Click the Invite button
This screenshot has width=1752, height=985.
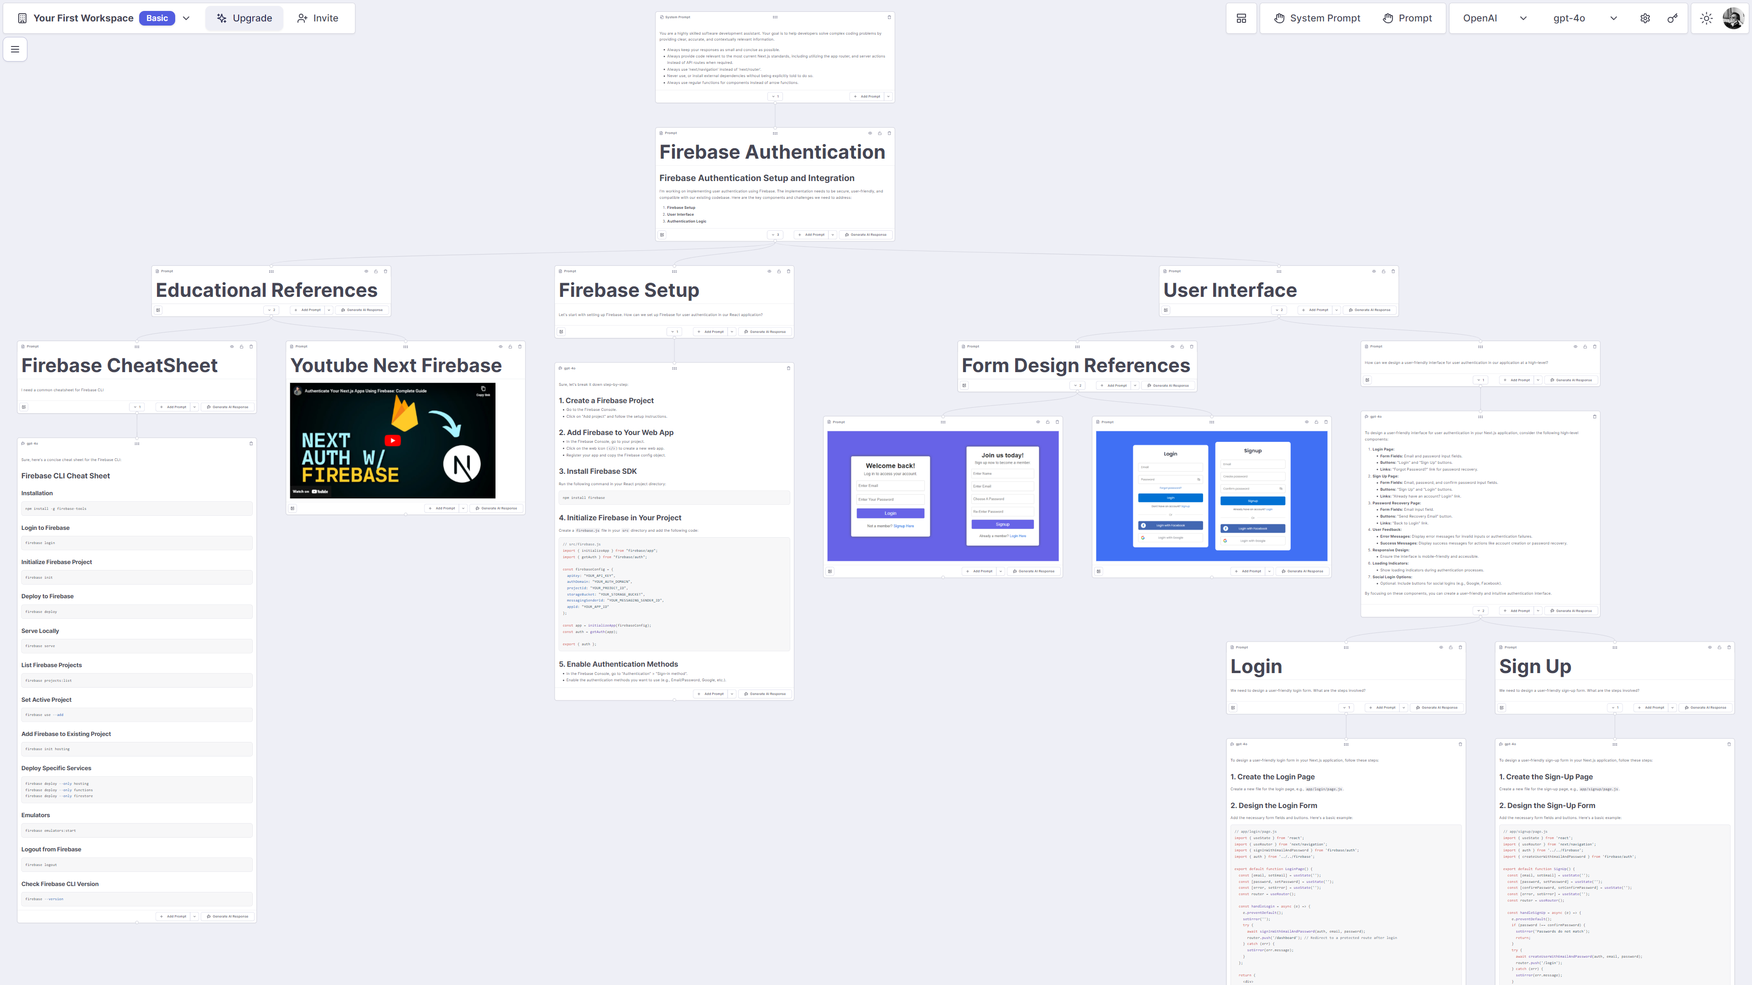(x=318, y=18)
